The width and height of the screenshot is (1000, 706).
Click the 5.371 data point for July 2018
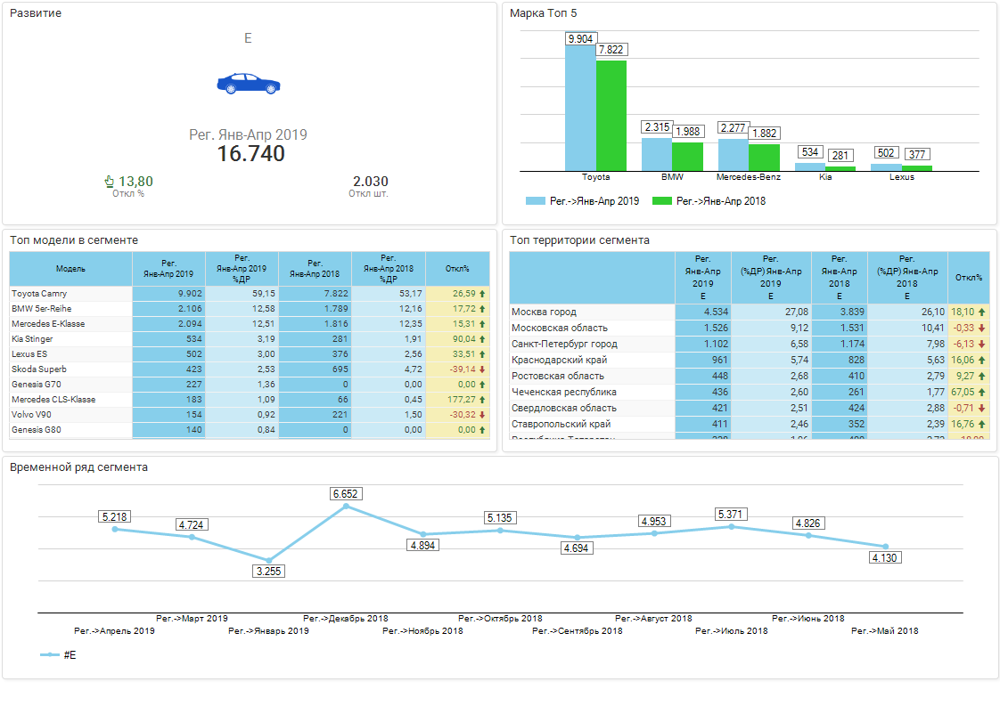(732, 527)
